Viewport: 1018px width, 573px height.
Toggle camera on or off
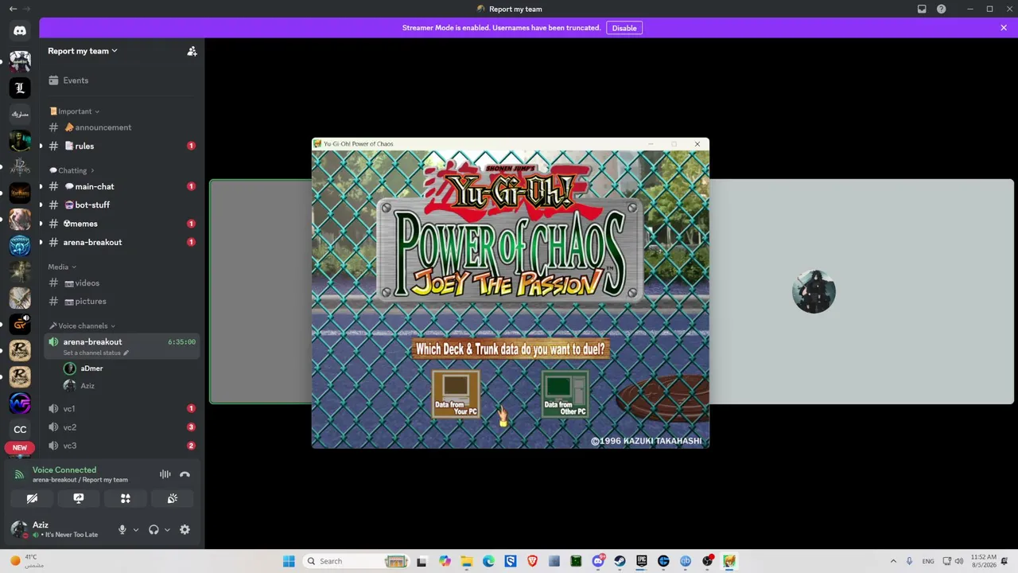pyautogui.click(x=32, y=498)
